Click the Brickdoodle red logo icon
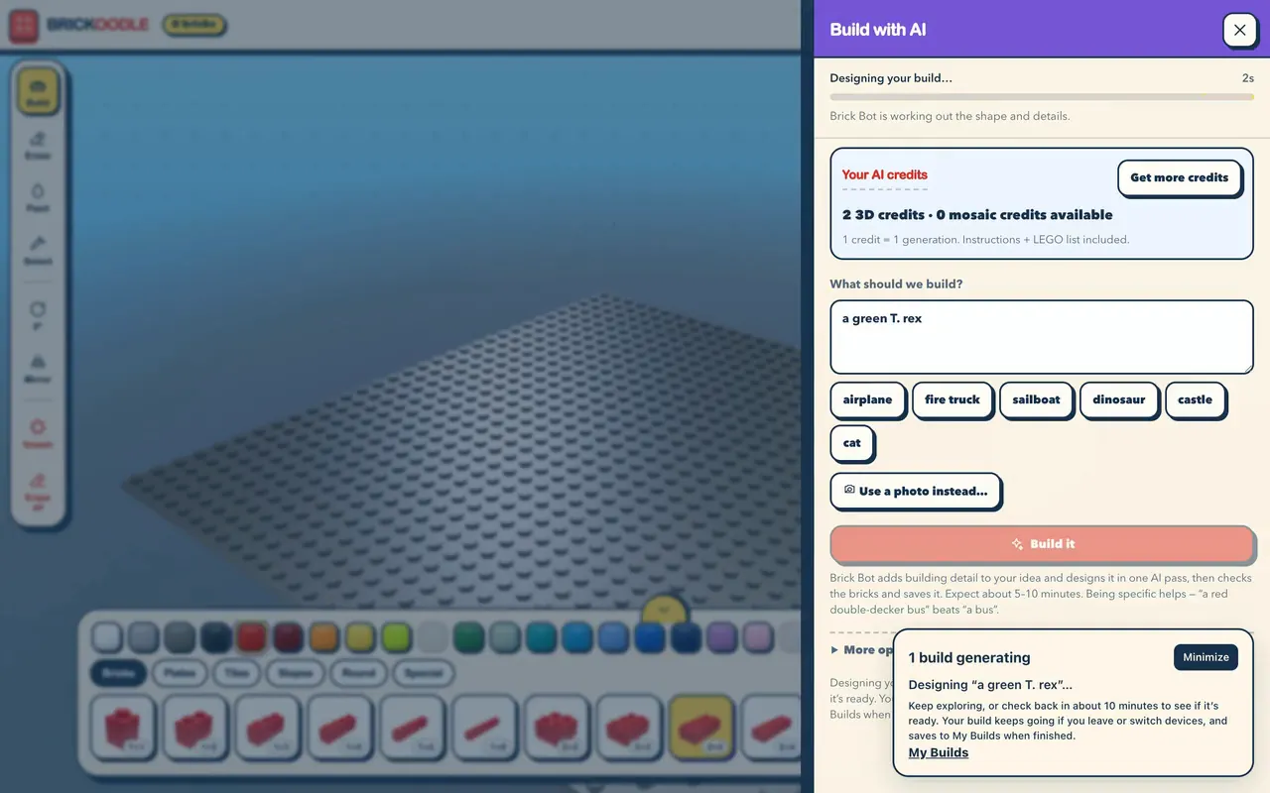This screenshot has width=1270, height=793. (x=24, y=25)
